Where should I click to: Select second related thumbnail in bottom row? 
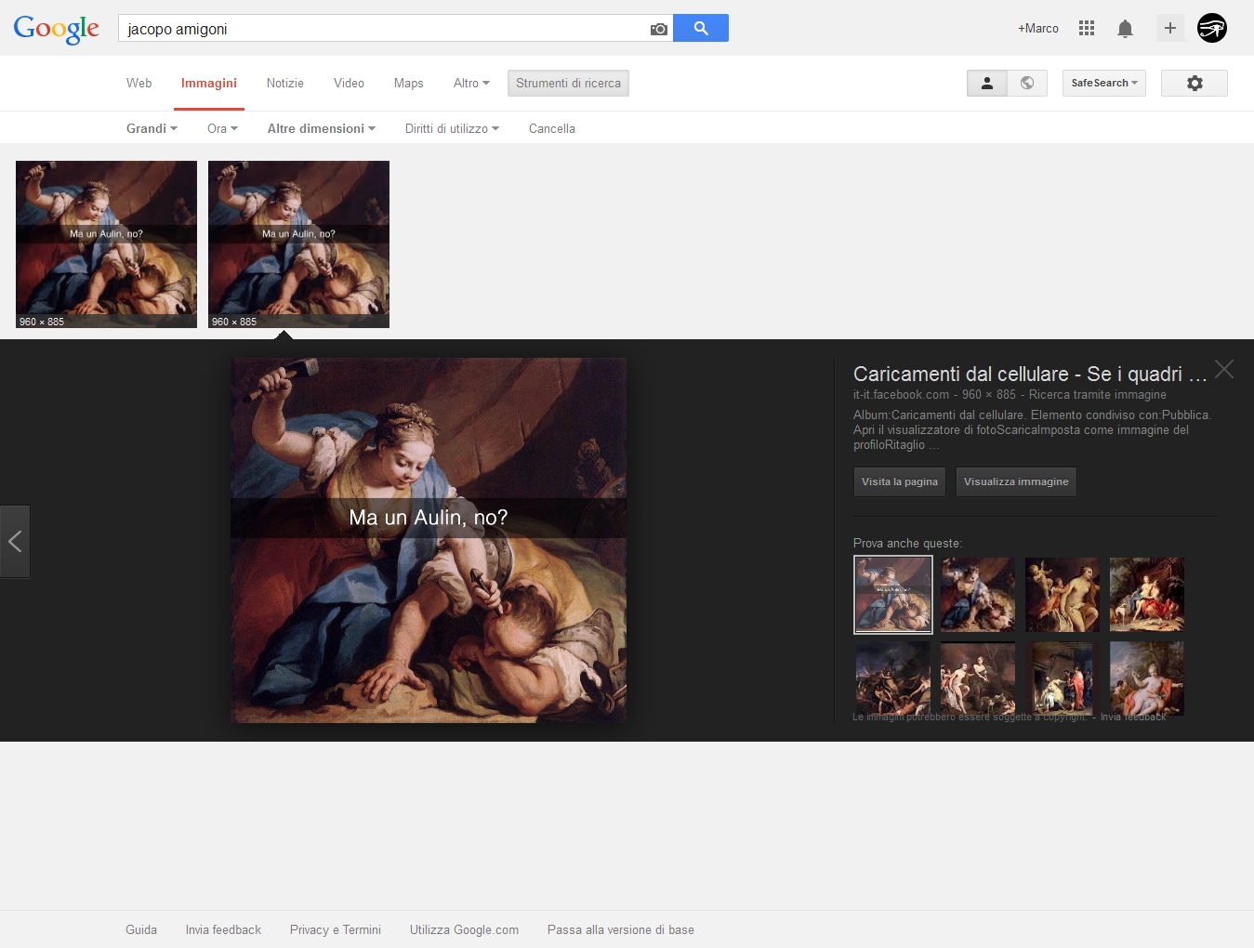978,678
